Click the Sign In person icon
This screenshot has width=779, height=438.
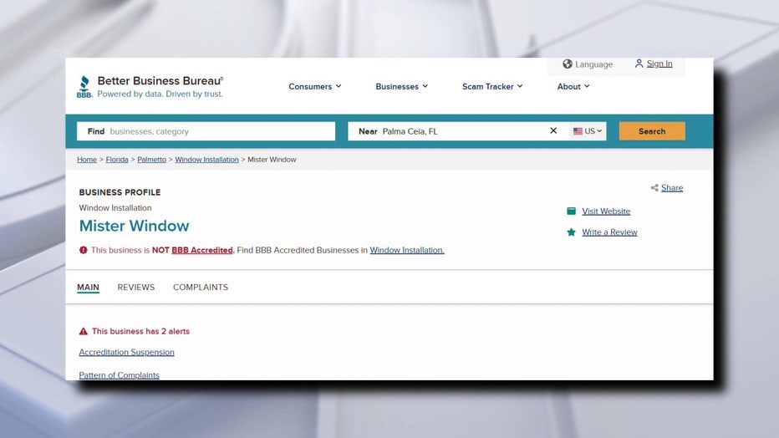639,64
